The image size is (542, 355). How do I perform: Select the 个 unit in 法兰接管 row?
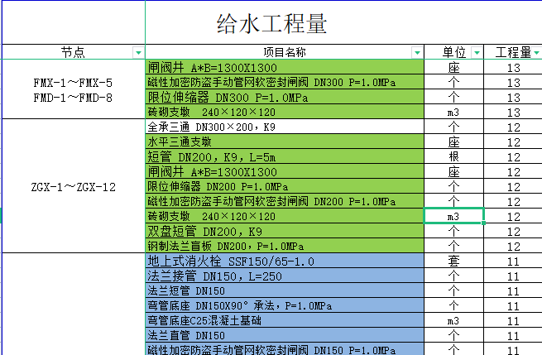453,276
